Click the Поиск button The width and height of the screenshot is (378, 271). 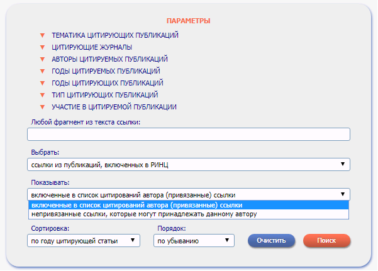(x=326, y=240)
